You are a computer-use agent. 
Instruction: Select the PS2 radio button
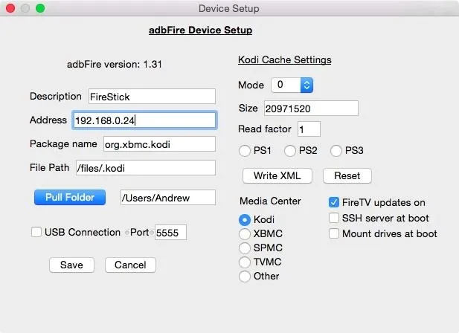[290, 151]
